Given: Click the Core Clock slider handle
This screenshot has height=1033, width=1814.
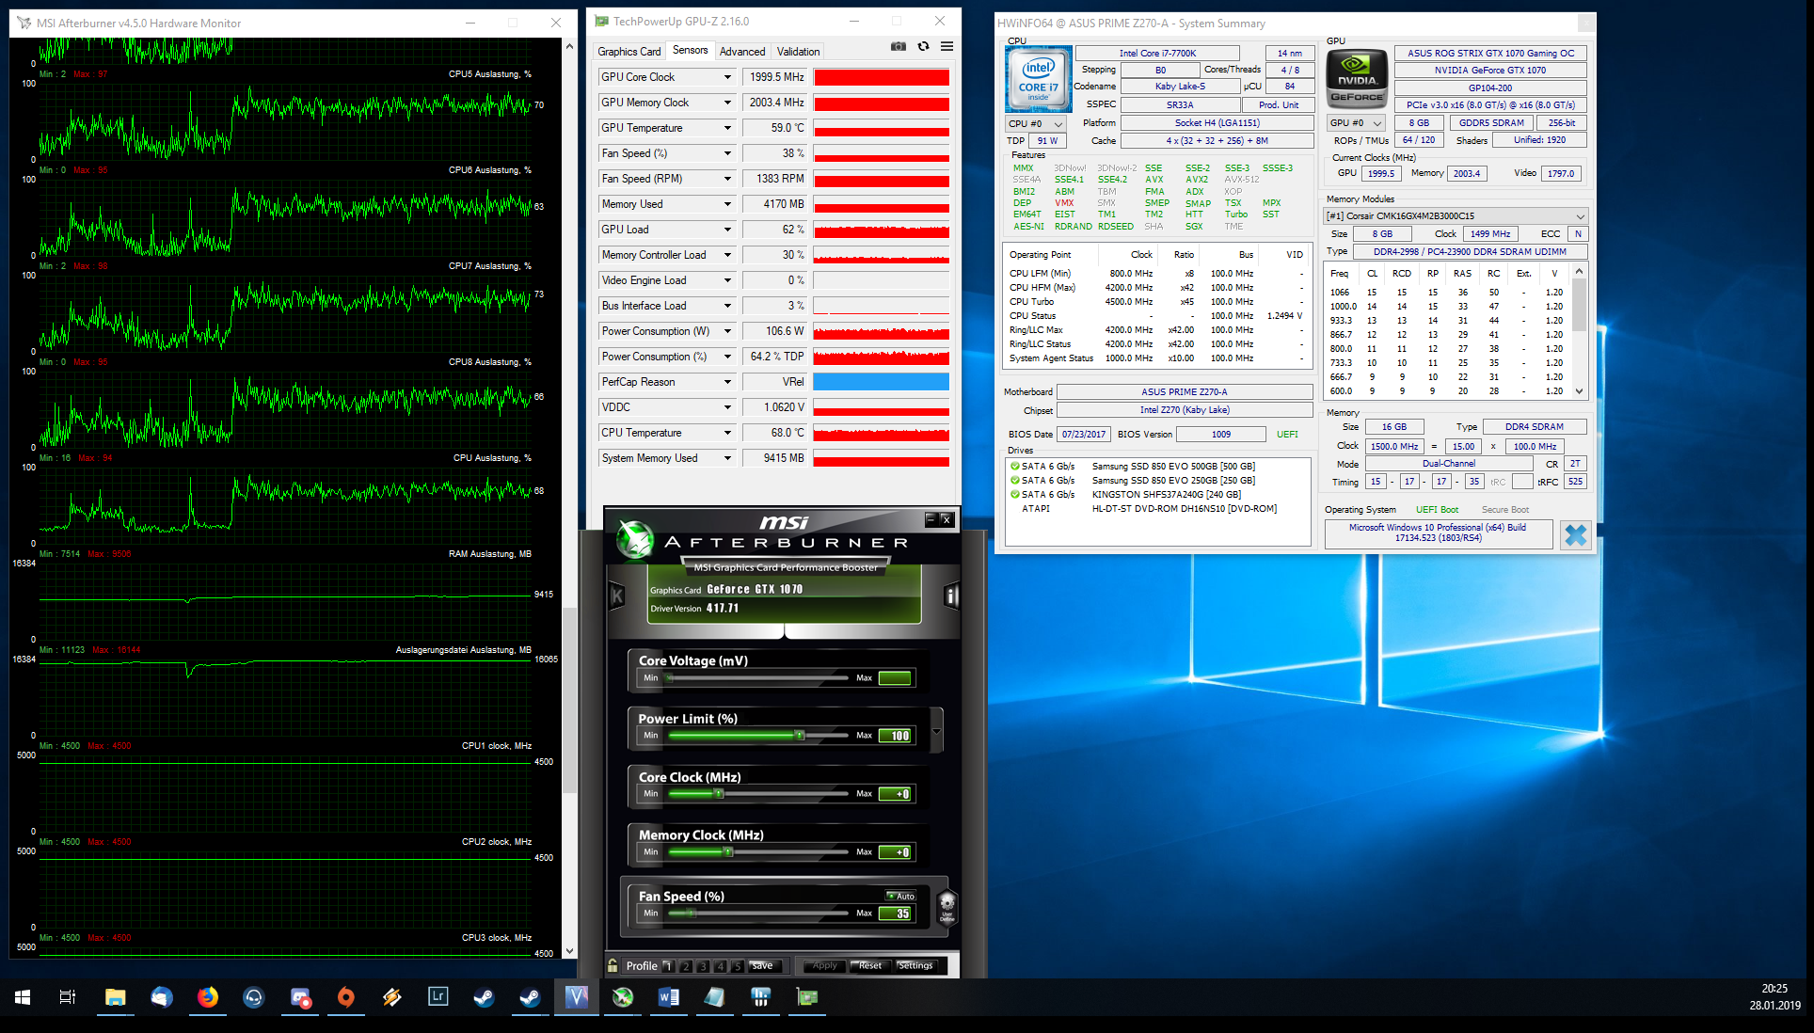Looking at the screenshot, I should point(719,794).
